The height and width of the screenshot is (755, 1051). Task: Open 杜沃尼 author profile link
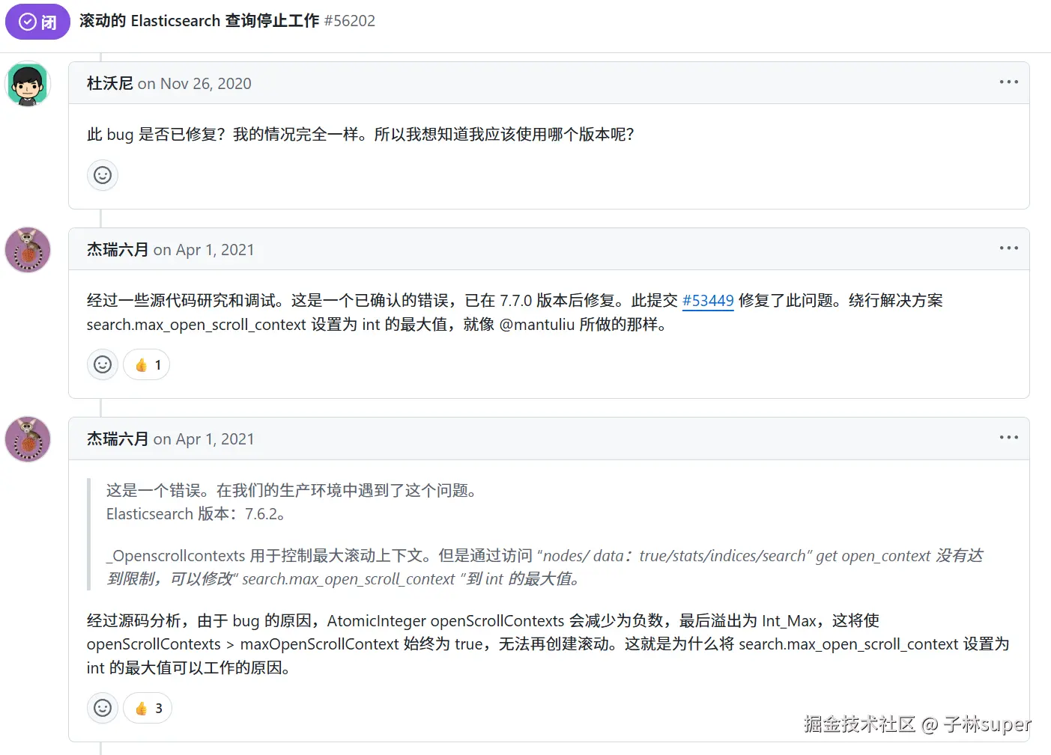coord(110,83)
